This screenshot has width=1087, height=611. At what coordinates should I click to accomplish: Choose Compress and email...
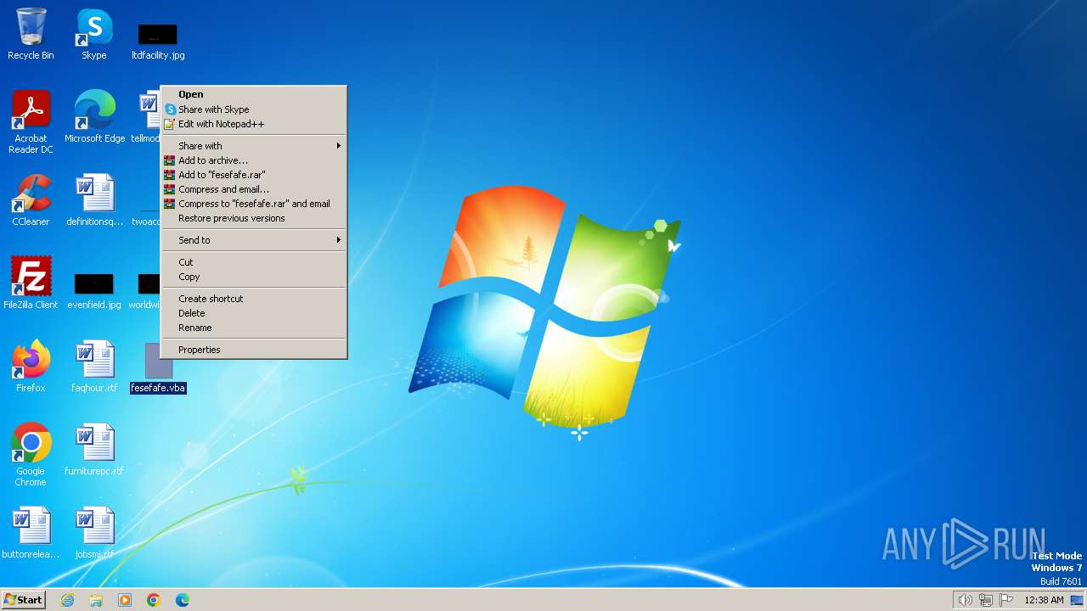[254, 189]
